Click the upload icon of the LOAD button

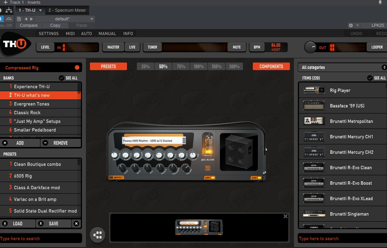[x=5, y=224]
